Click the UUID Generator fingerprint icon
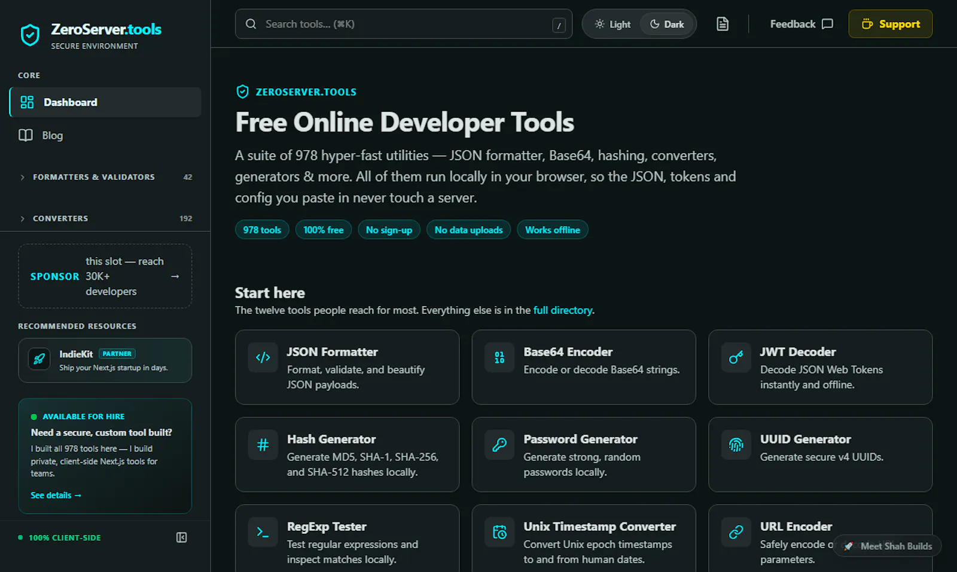Viewport: 957px width, 572px height. pyautogui.click(x=736, y=445)
